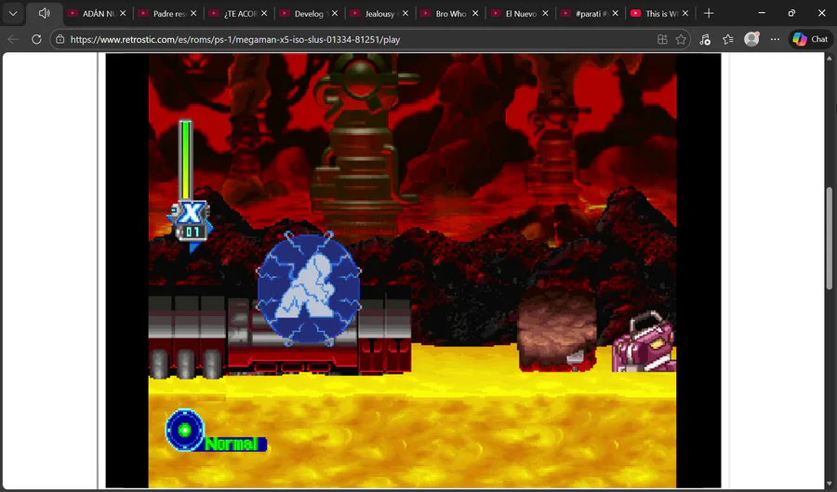Refresh the current page

pos(36,39)
